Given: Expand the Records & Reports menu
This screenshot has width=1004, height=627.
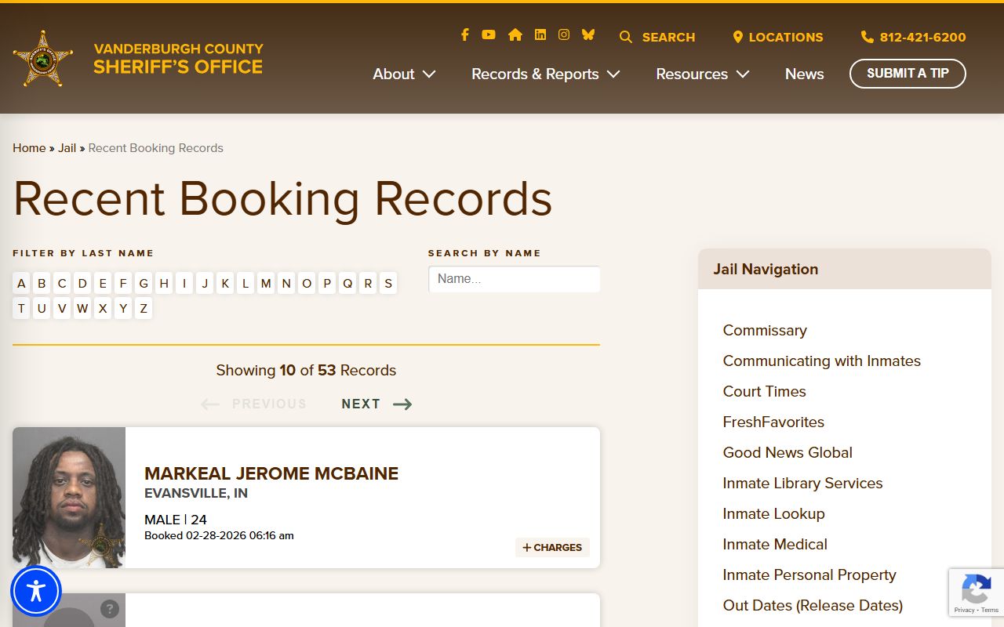Looking at the screenshot, I should pyautogui.click(x=546, y=74).
